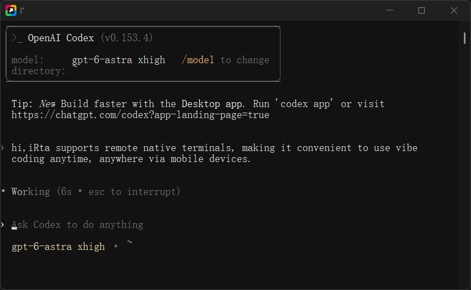Image resolution: width=471 pixels, height=290 pixels.
Task: Click the '~' directory indicator in status line
Action: pos(130,242)
